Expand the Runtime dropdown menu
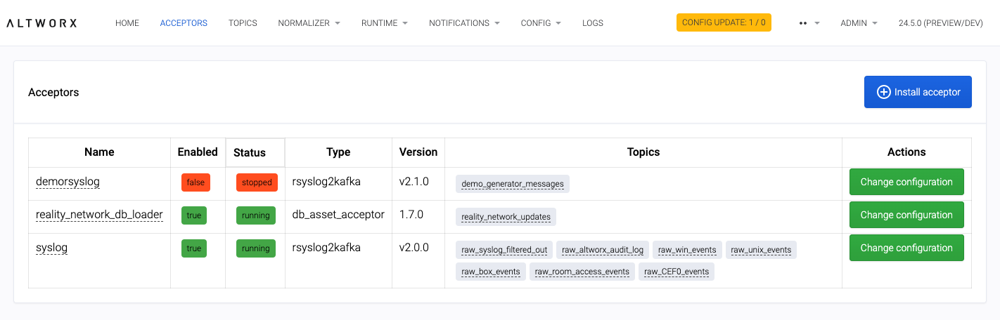The width and height of the screenshot is (1000, 320). coord(384,23)
